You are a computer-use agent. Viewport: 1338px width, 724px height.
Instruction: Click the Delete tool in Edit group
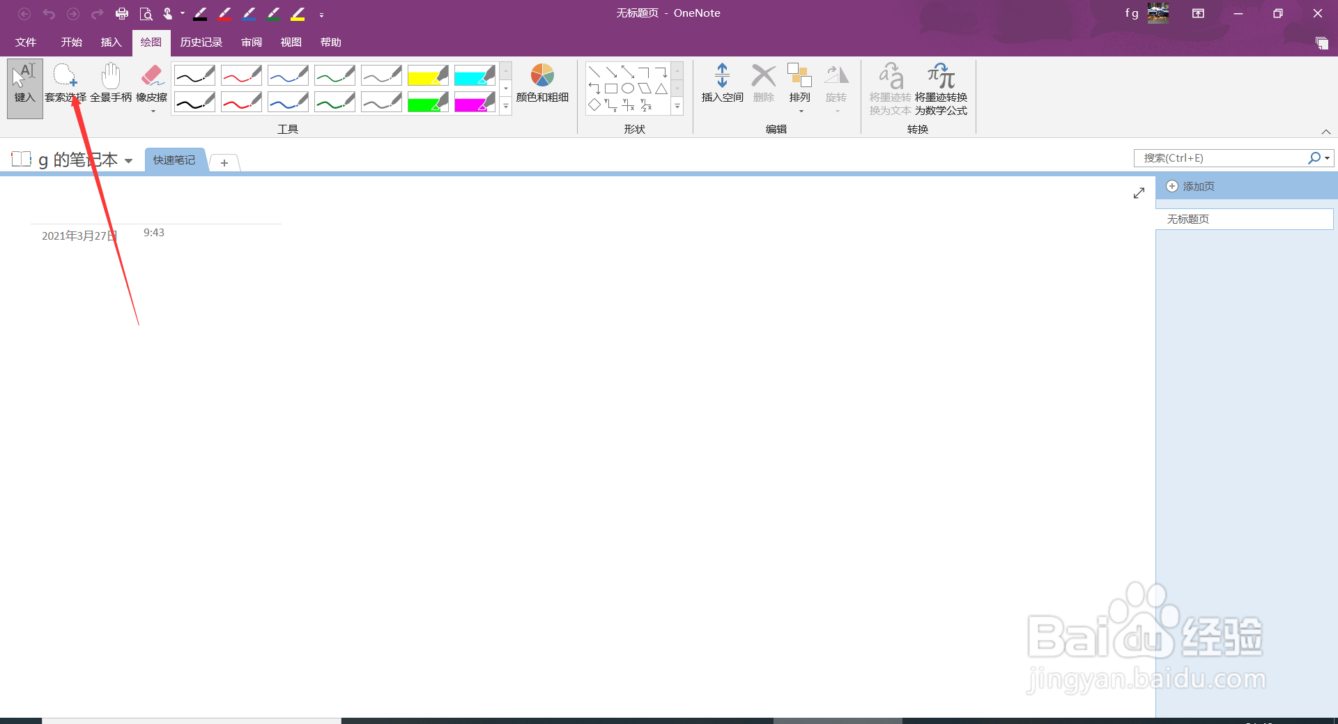(764, 84)
